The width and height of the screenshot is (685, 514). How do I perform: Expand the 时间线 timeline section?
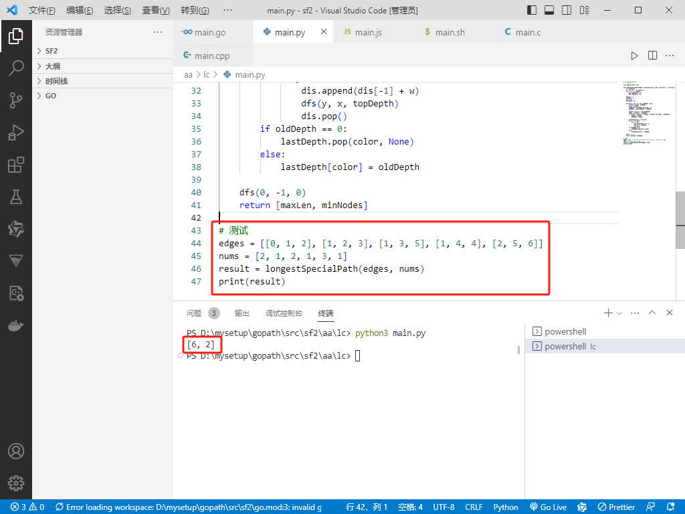click(103, 81)
